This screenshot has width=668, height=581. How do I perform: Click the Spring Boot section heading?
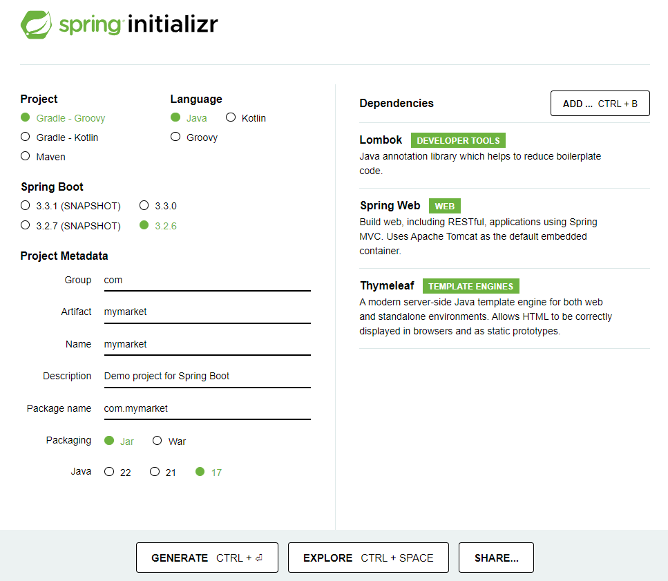point(52,187)
